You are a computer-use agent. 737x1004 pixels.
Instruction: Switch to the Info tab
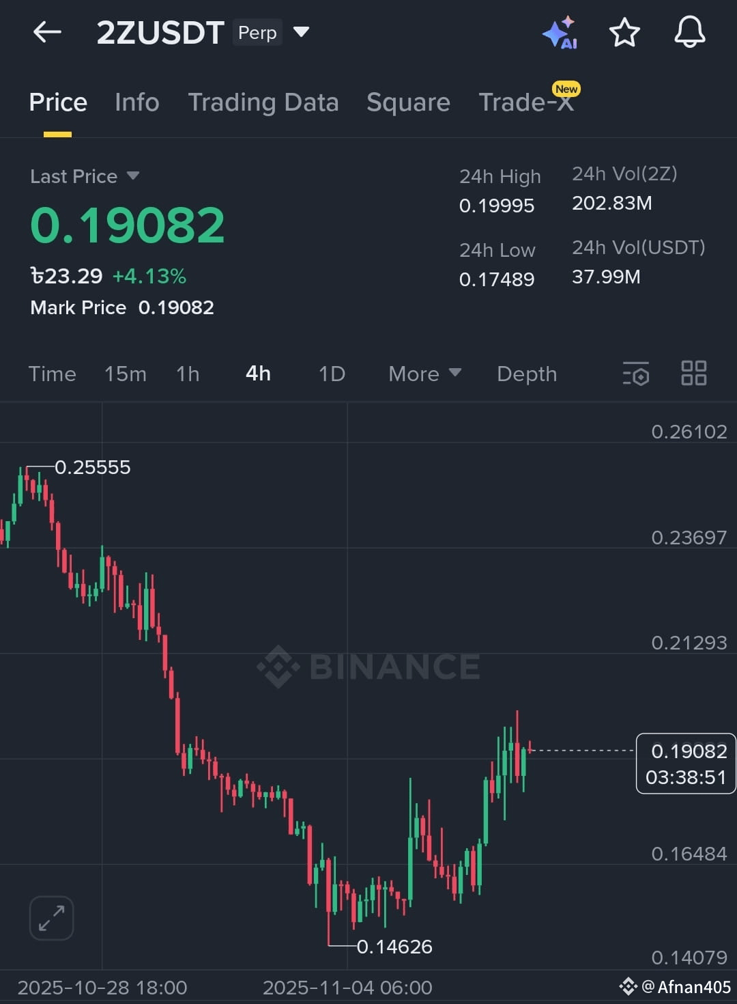pos(136,102)
